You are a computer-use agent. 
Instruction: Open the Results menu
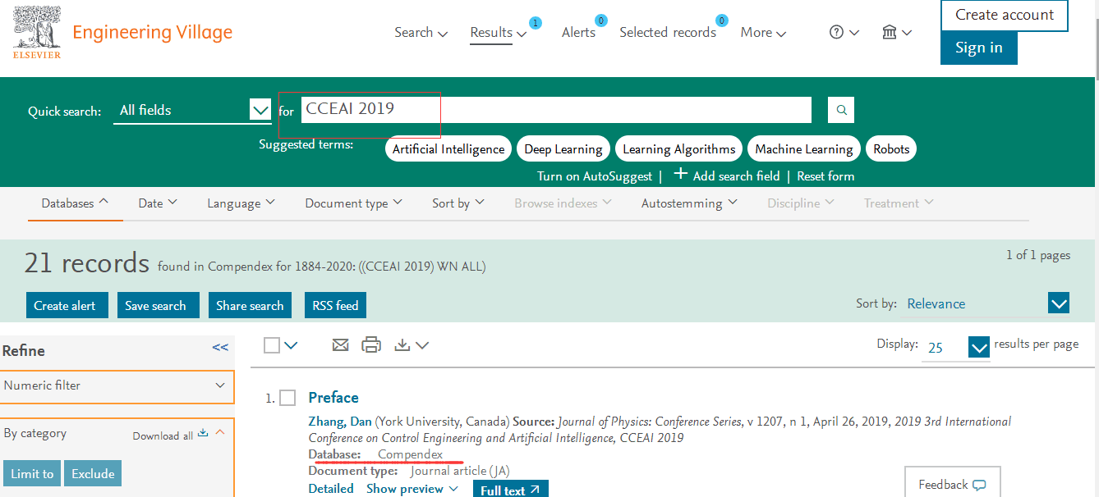point(498,32)
